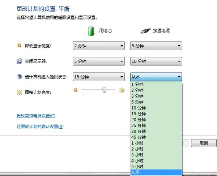Select 1 分钟 in the sleep list

coord(156,84)
